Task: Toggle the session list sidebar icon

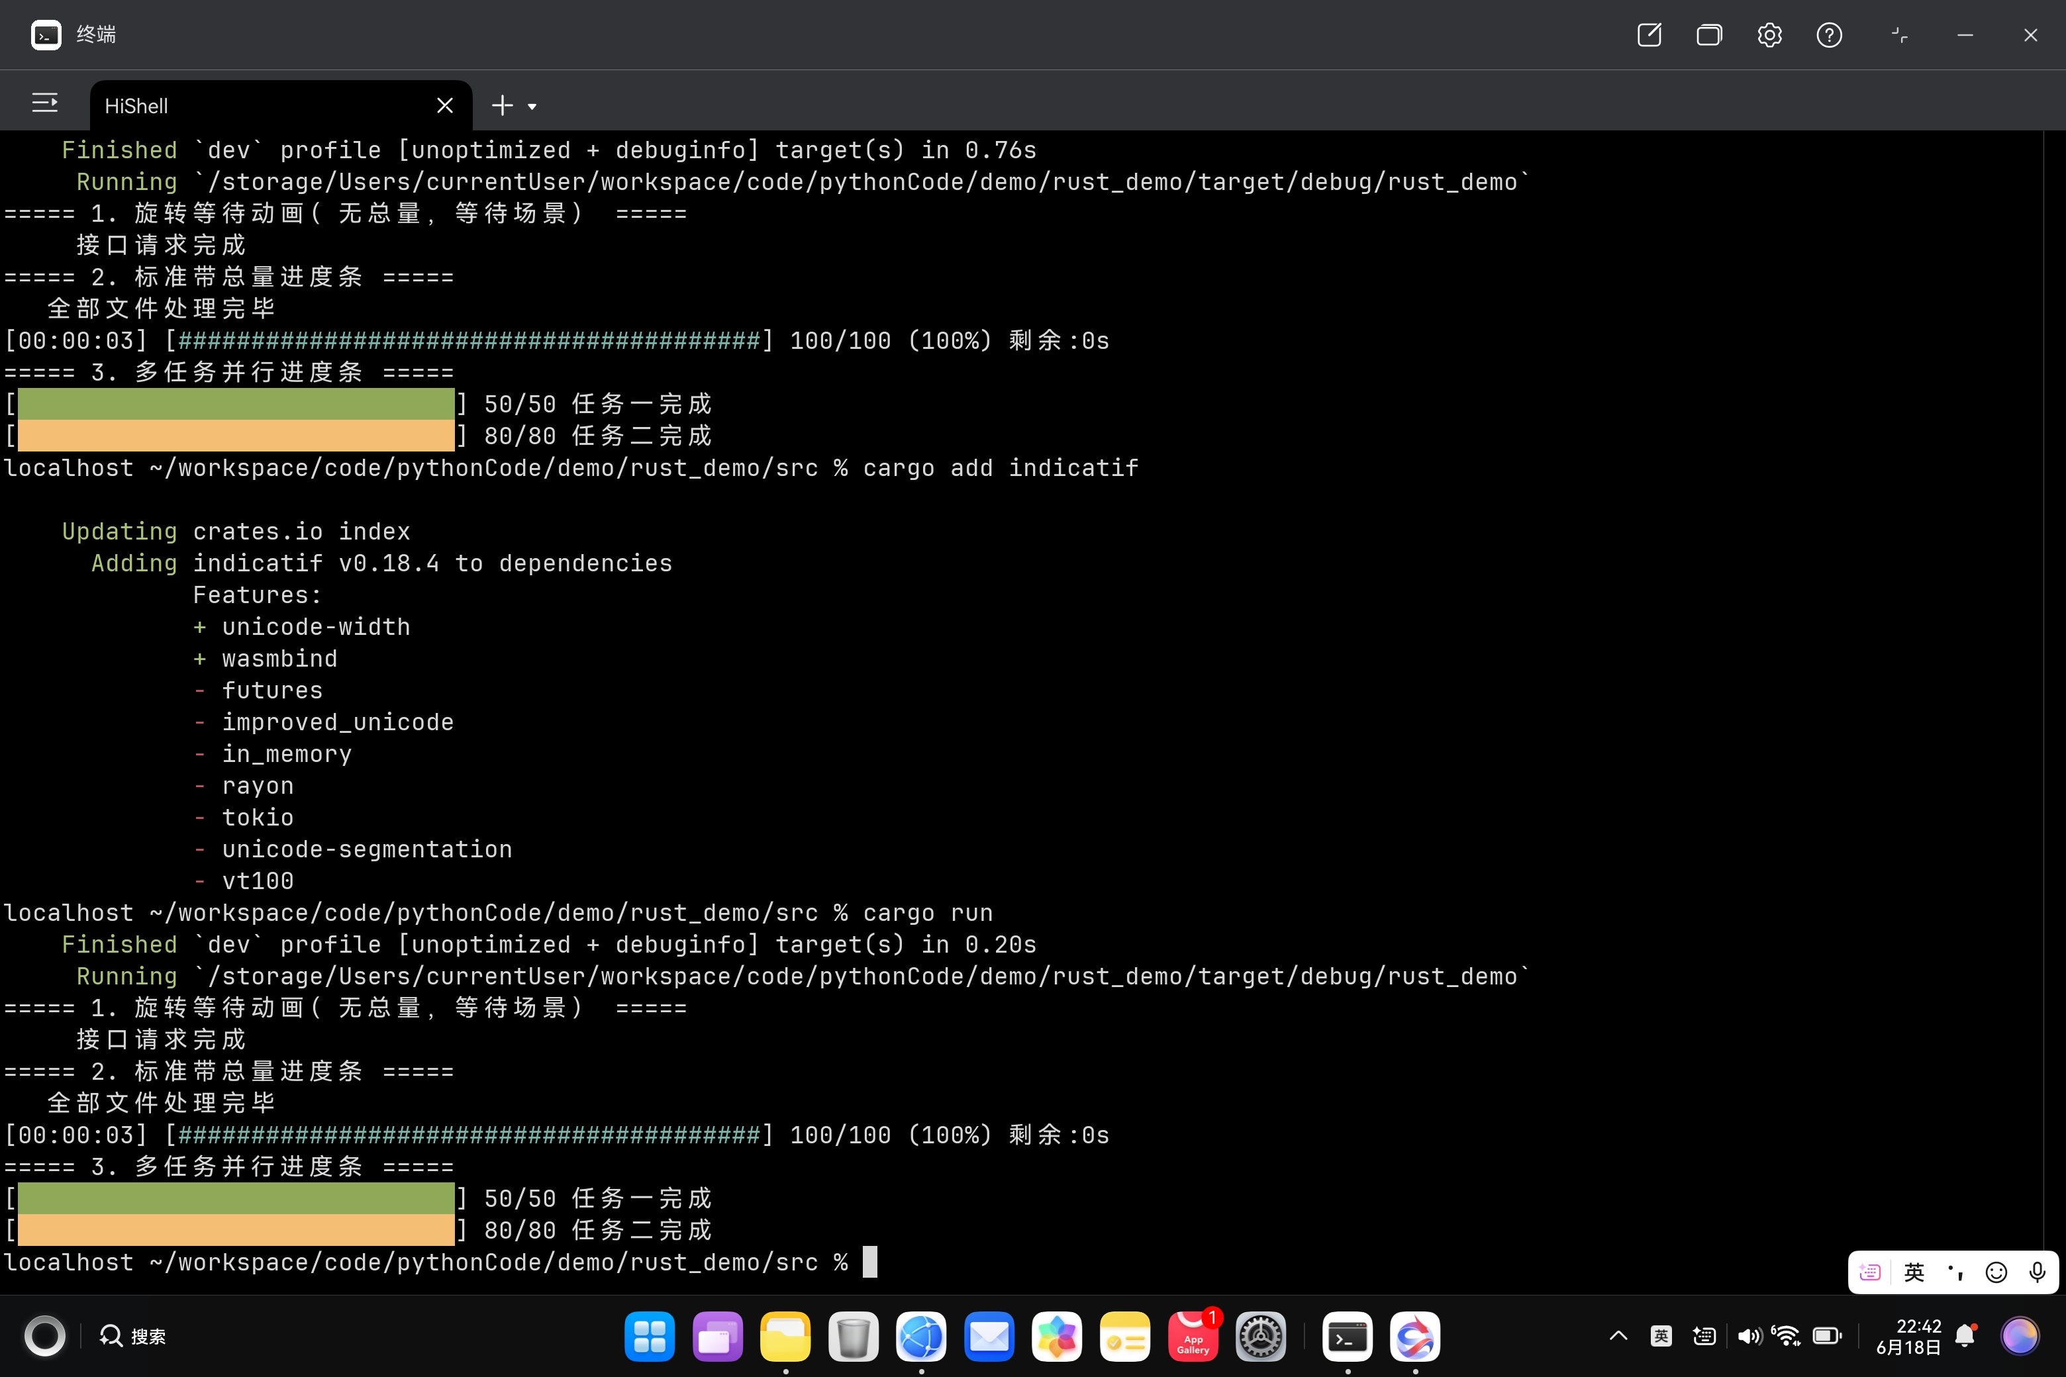Action: [x=45, y=104]
